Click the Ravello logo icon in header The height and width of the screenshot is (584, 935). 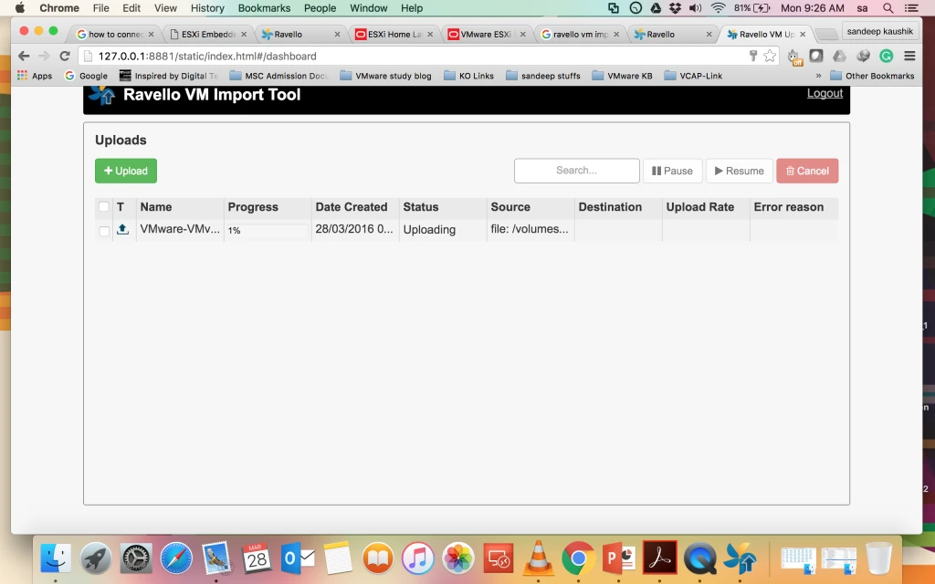click(102, 95)
